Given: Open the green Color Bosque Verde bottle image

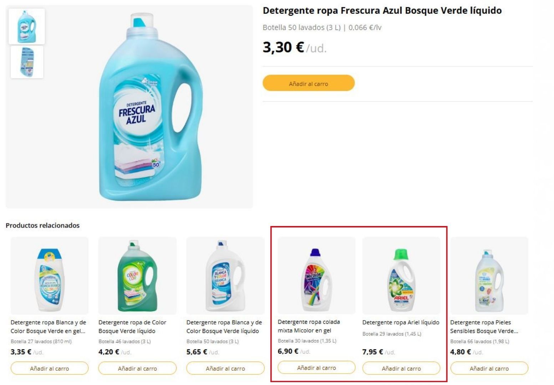Looking at the screenshot, I should [x=137, y=276].
